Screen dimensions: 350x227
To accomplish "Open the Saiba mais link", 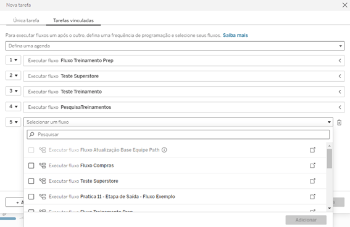I will pyautogui.click(x=235, y=35).
